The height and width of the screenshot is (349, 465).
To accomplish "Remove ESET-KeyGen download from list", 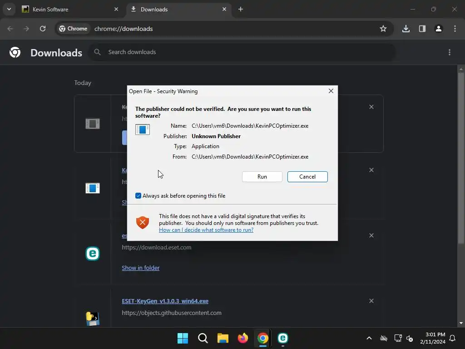I will pos(371,301).
